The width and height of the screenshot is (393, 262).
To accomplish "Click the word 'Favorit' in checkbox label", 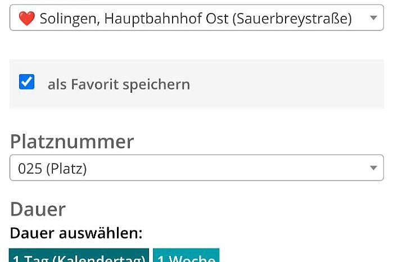I will click(94, 84).
